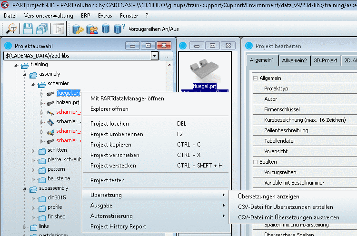Image resolution: width=357 pixels, height=236 pixels.
Task: Collapse the subassembly tree node
Action: click(x=24, y=189)
